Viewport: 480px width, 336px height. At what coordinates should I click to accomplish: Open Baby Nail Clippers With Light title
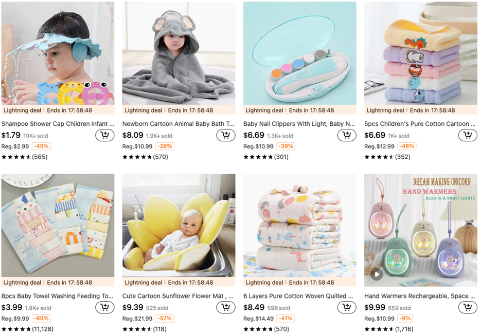coord(299,124)
